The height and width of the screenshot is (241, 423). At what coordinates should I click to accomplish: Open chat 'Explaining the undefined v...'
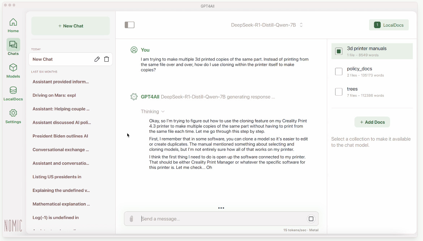(x=61, y=190)
